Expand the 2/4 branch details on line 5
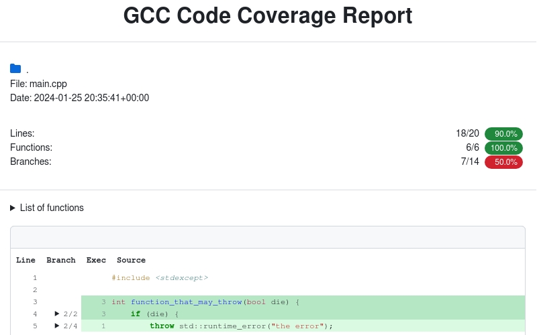The image size is (537, 335). click(x=66, y=326)
